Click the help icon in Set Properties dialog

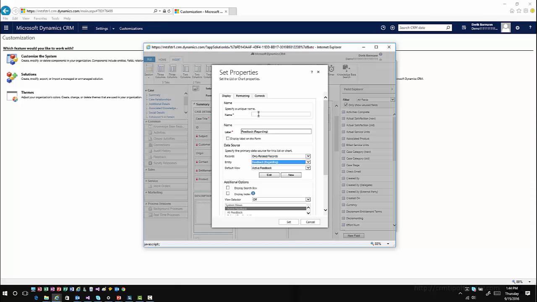[312, 72]
